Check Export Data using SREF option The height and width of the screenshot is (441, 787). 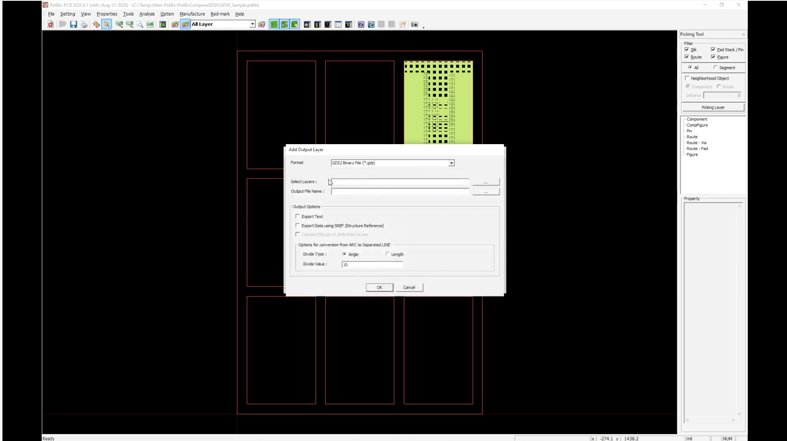(x=298, y=225)
